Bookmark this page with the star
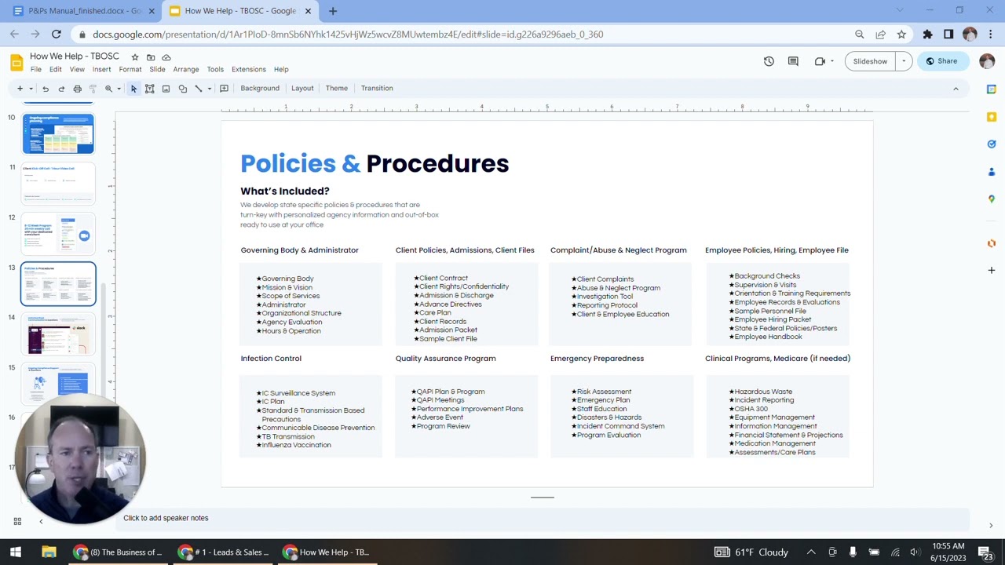1005x565 pixels. coord(901,35)
